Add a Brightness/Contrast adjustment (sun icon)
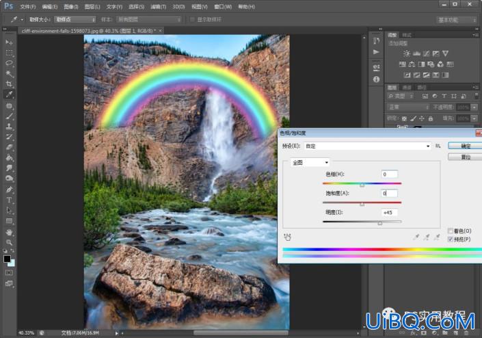 [x=407, y=53]
